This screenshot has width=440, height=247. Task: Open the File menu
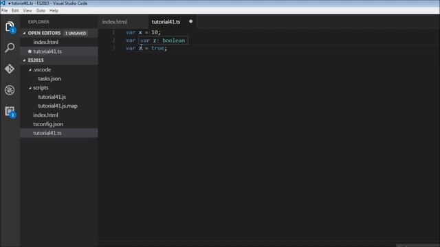(5, 11)
